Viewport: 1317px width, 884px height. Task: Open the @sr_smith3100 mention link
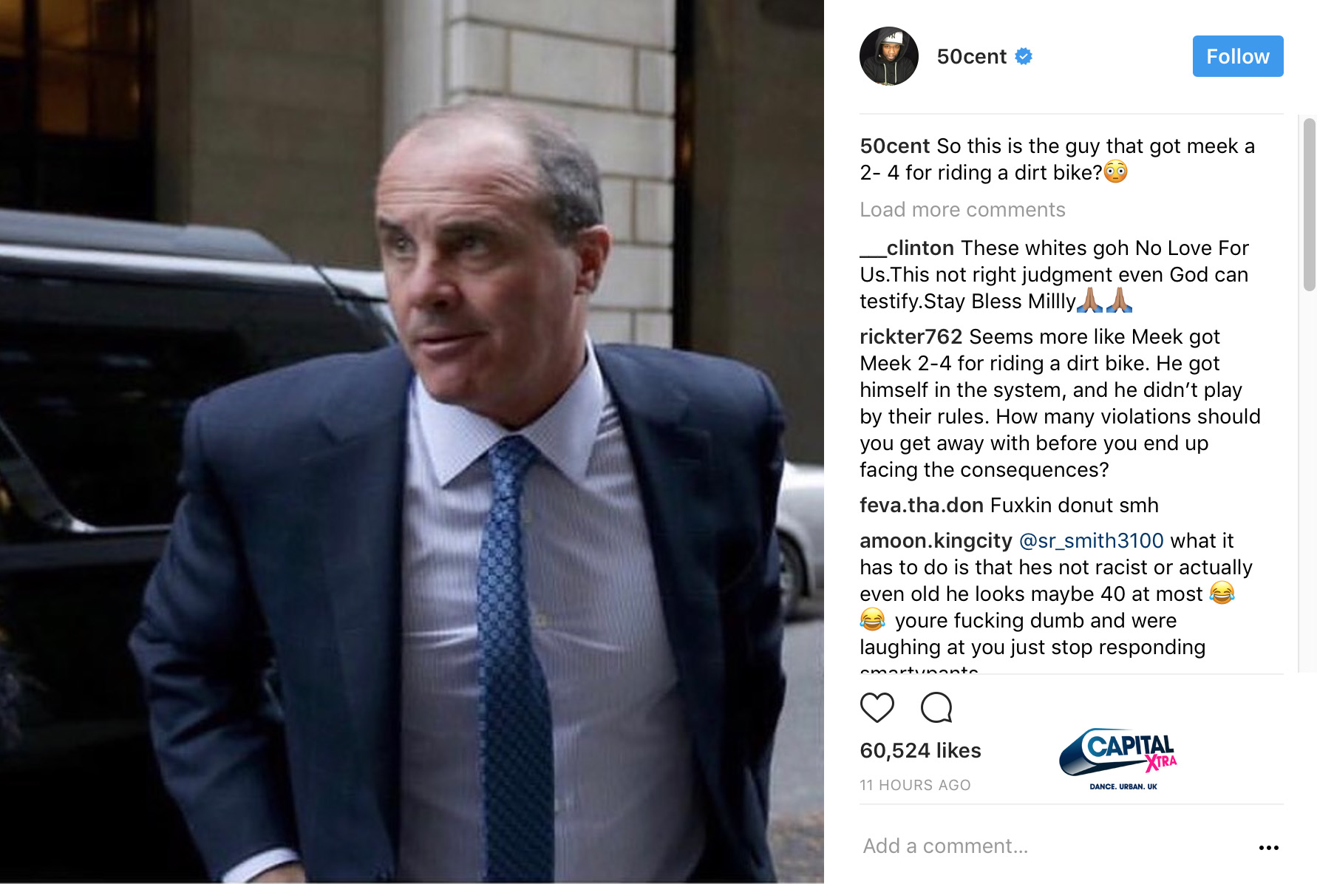[1092, 541]
